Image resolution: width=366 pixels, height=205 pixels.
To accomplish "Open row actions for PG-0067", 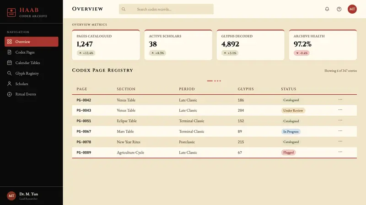I will 340,131.
